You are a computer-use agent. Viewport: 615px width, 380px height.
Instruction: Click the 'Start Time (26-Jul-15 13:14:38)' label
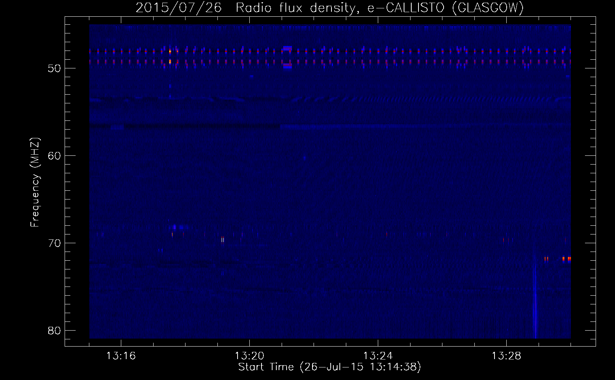[330, 367]
